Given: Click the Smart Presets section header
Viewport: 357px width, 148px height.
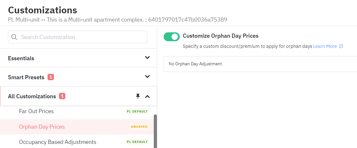Looking at the screenshot, I should tap(78, 77).
